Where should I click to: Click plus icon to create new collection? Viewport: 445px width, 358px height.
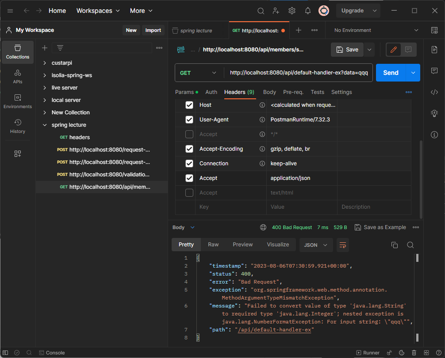click(x=45, y=48)
